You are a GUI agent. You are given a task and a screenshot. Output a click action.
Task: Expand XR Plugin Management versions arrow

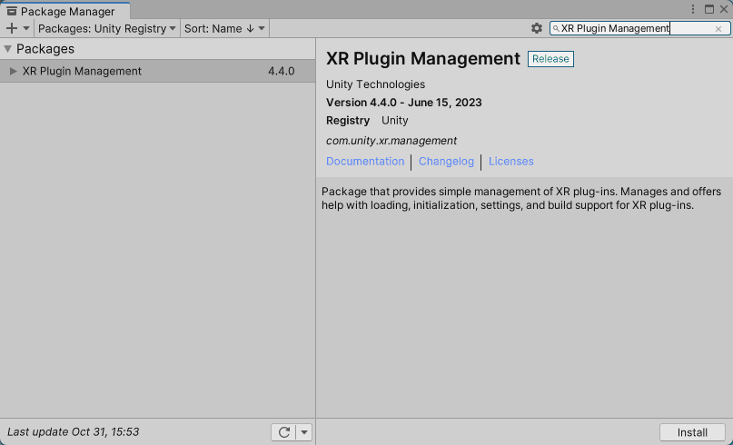pos(13,71)
